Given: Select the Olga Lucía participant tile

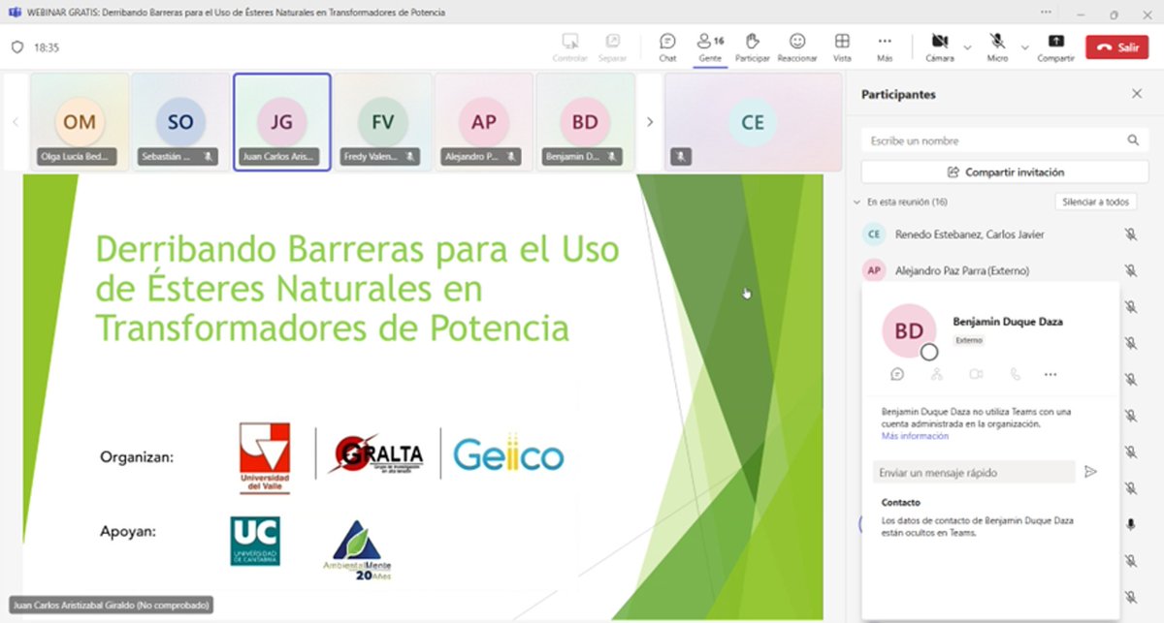Looking at the screenshot, I should (x=79, y=121).
